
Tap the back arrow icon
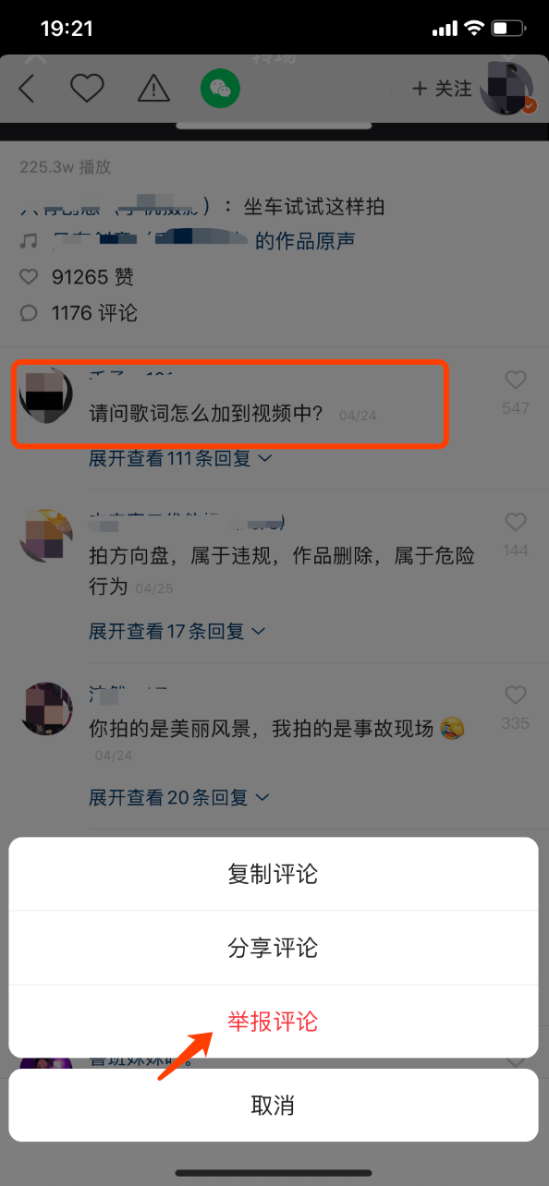27,89
